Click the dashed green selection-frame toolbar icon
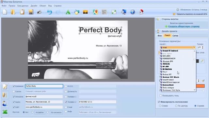Image resolution: width=209 pixels, height=118 pixels. coord(114,12)
